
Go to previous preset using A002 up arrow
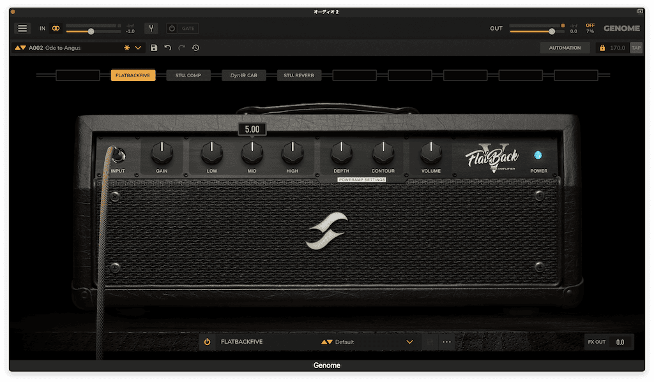(17, 48)
